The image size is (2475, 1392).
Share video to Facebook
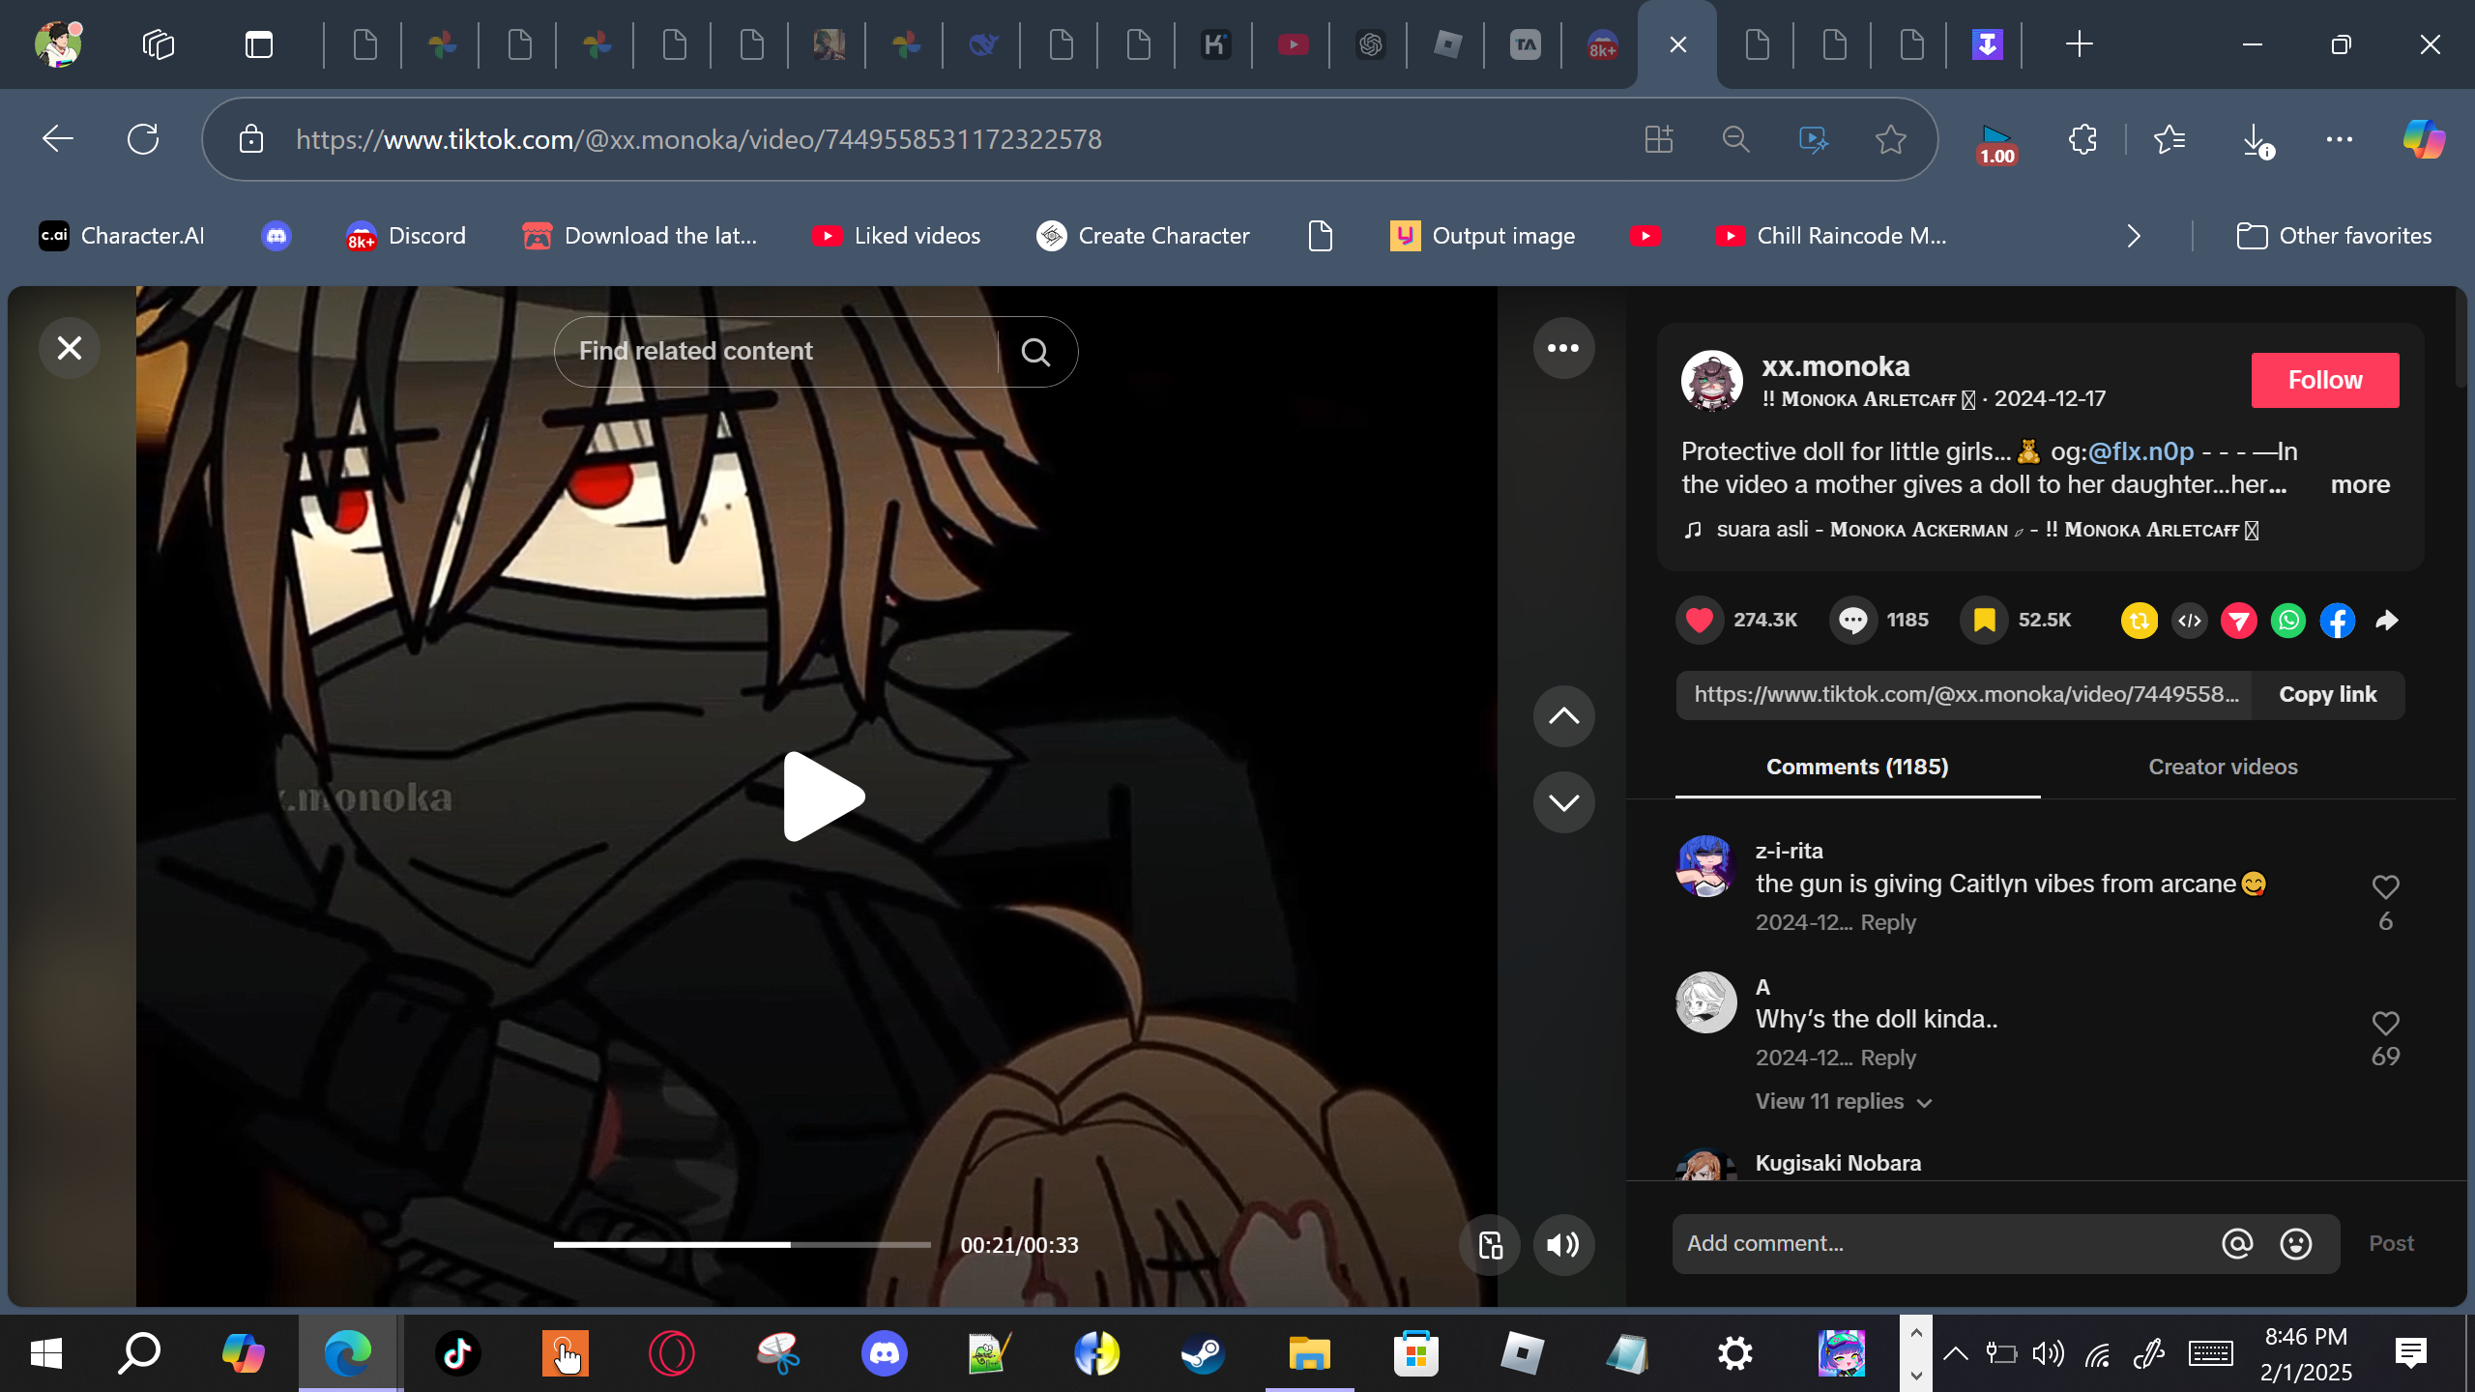[x=2338, y=621]
